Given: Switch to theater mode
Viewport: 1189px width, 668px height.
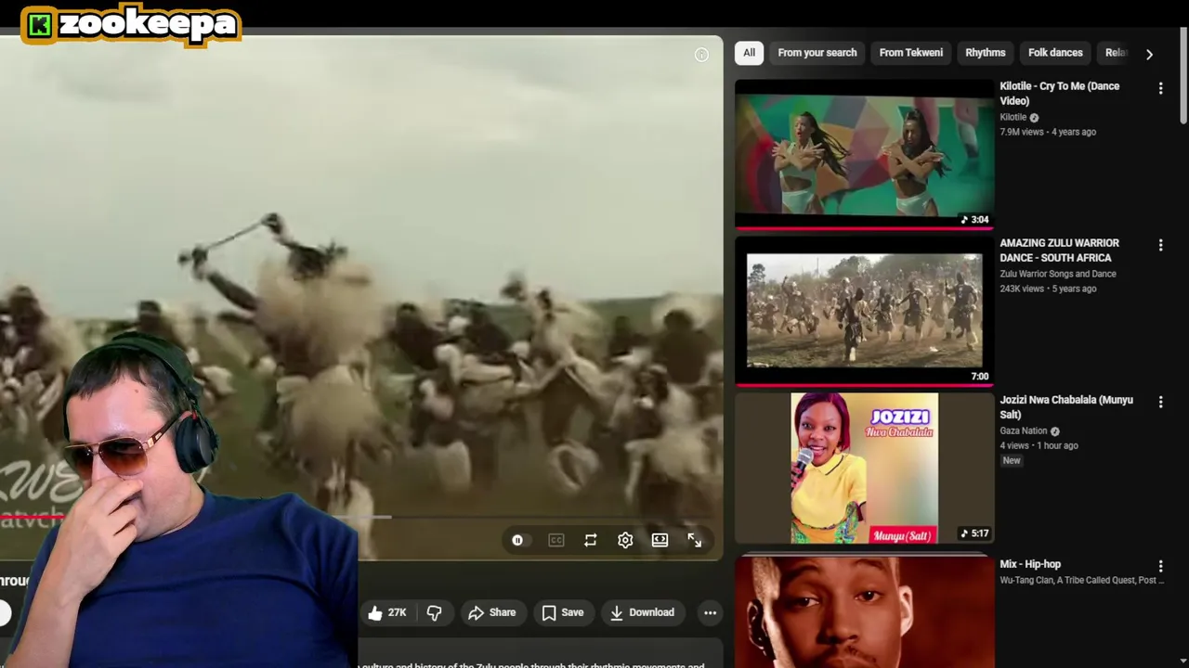Looking at the screenshot, I should 660,540.
